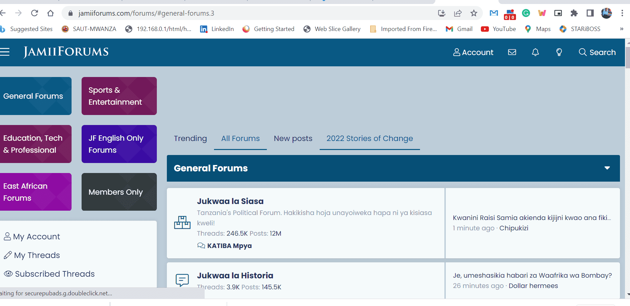Open the Chrome three-dot menu

(x=622, y=13)
